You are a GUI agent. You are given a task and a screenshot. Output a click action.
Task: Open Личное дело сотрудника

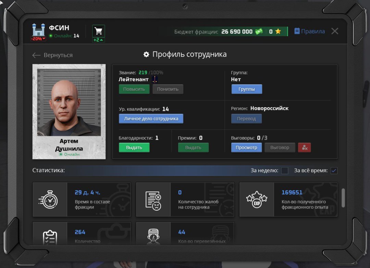click(151, 118)
